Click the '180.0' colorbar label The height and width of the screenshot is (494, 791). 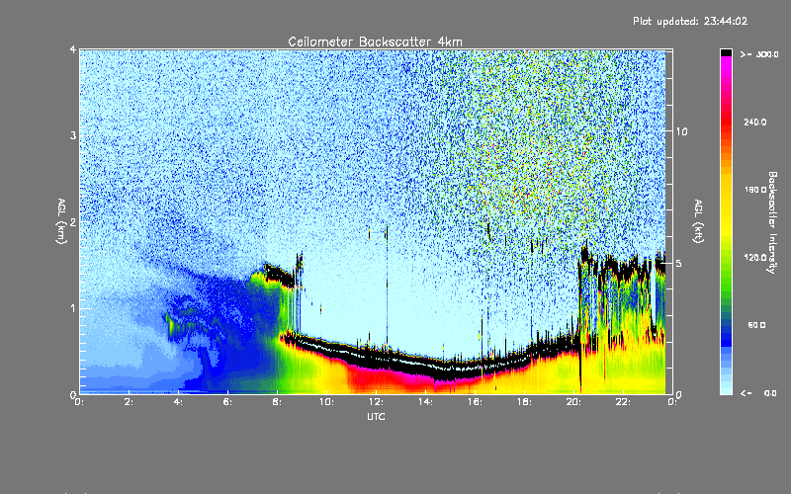(755, 190)
